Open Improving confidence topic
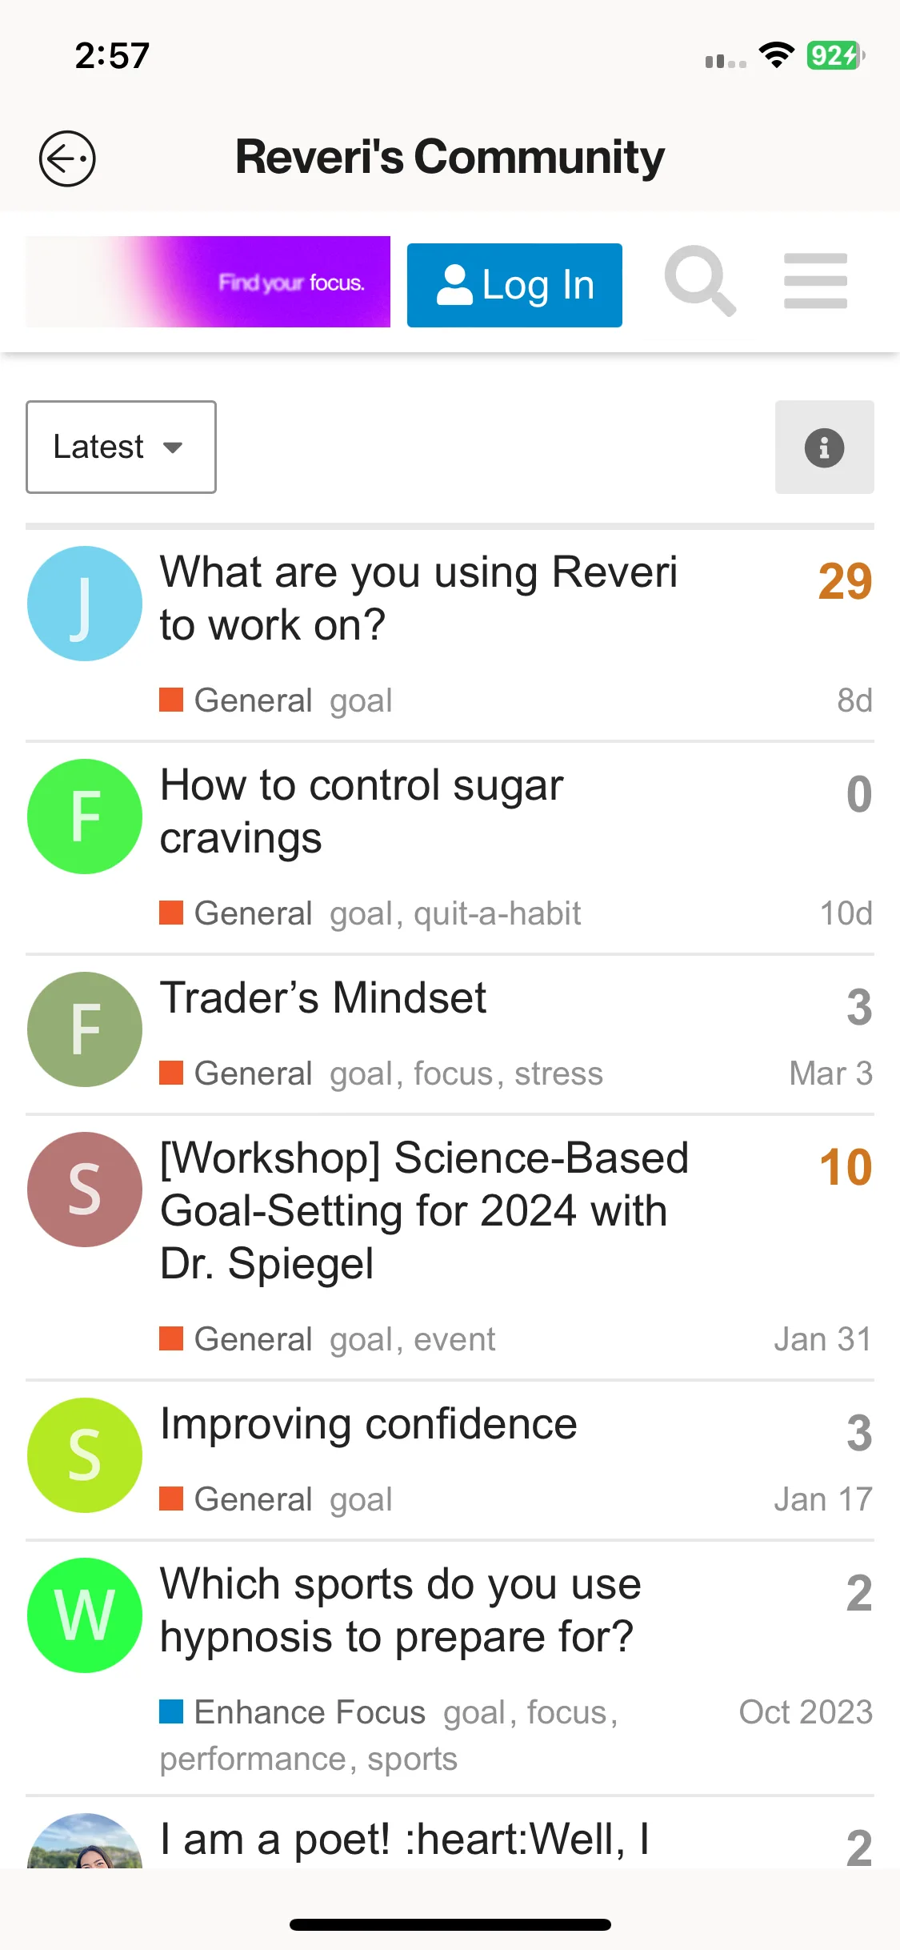Screen dimensions: 900x1950 [368, 1423]
